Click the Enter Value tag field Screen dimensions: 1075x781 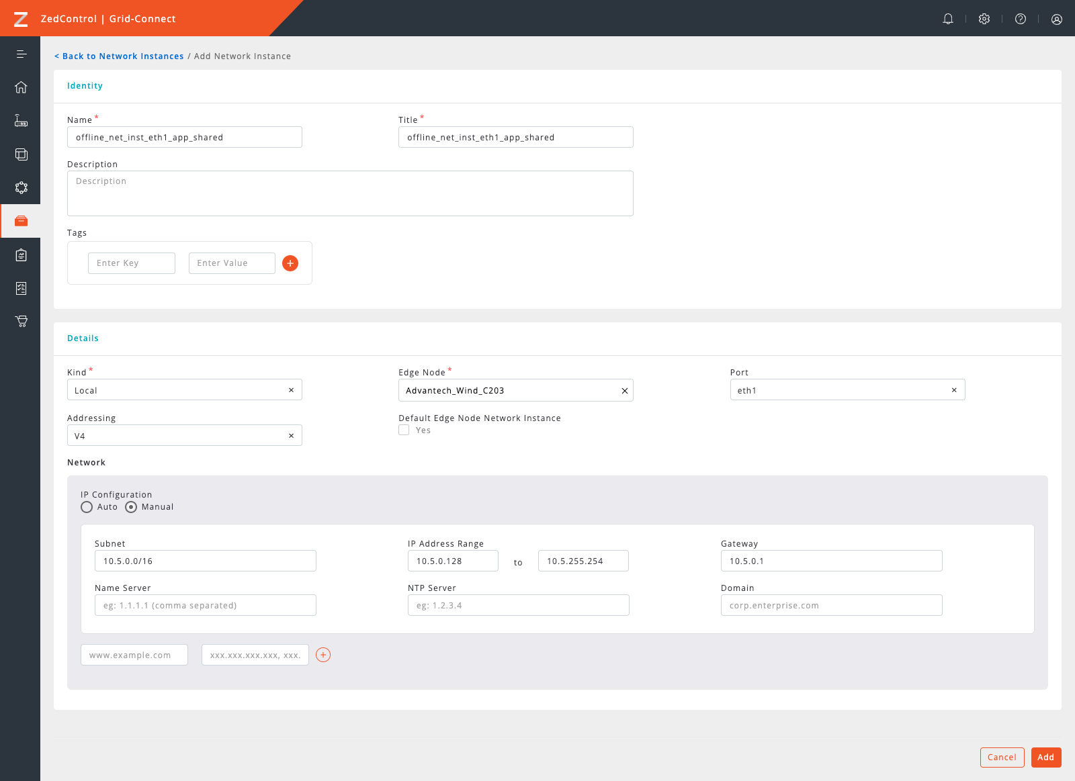232,263
